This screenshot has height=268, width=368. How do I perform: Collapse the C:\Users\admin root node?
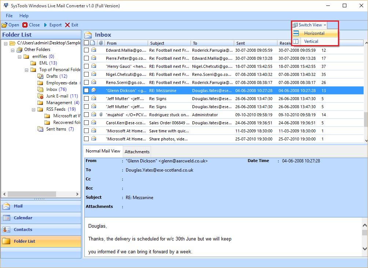click(x=5, y=43)
